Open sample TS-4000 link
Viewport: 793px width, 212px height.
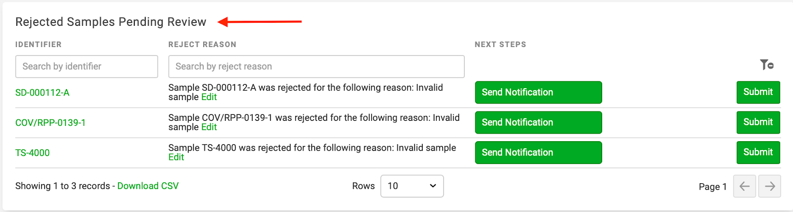click(x=32, y=153)
